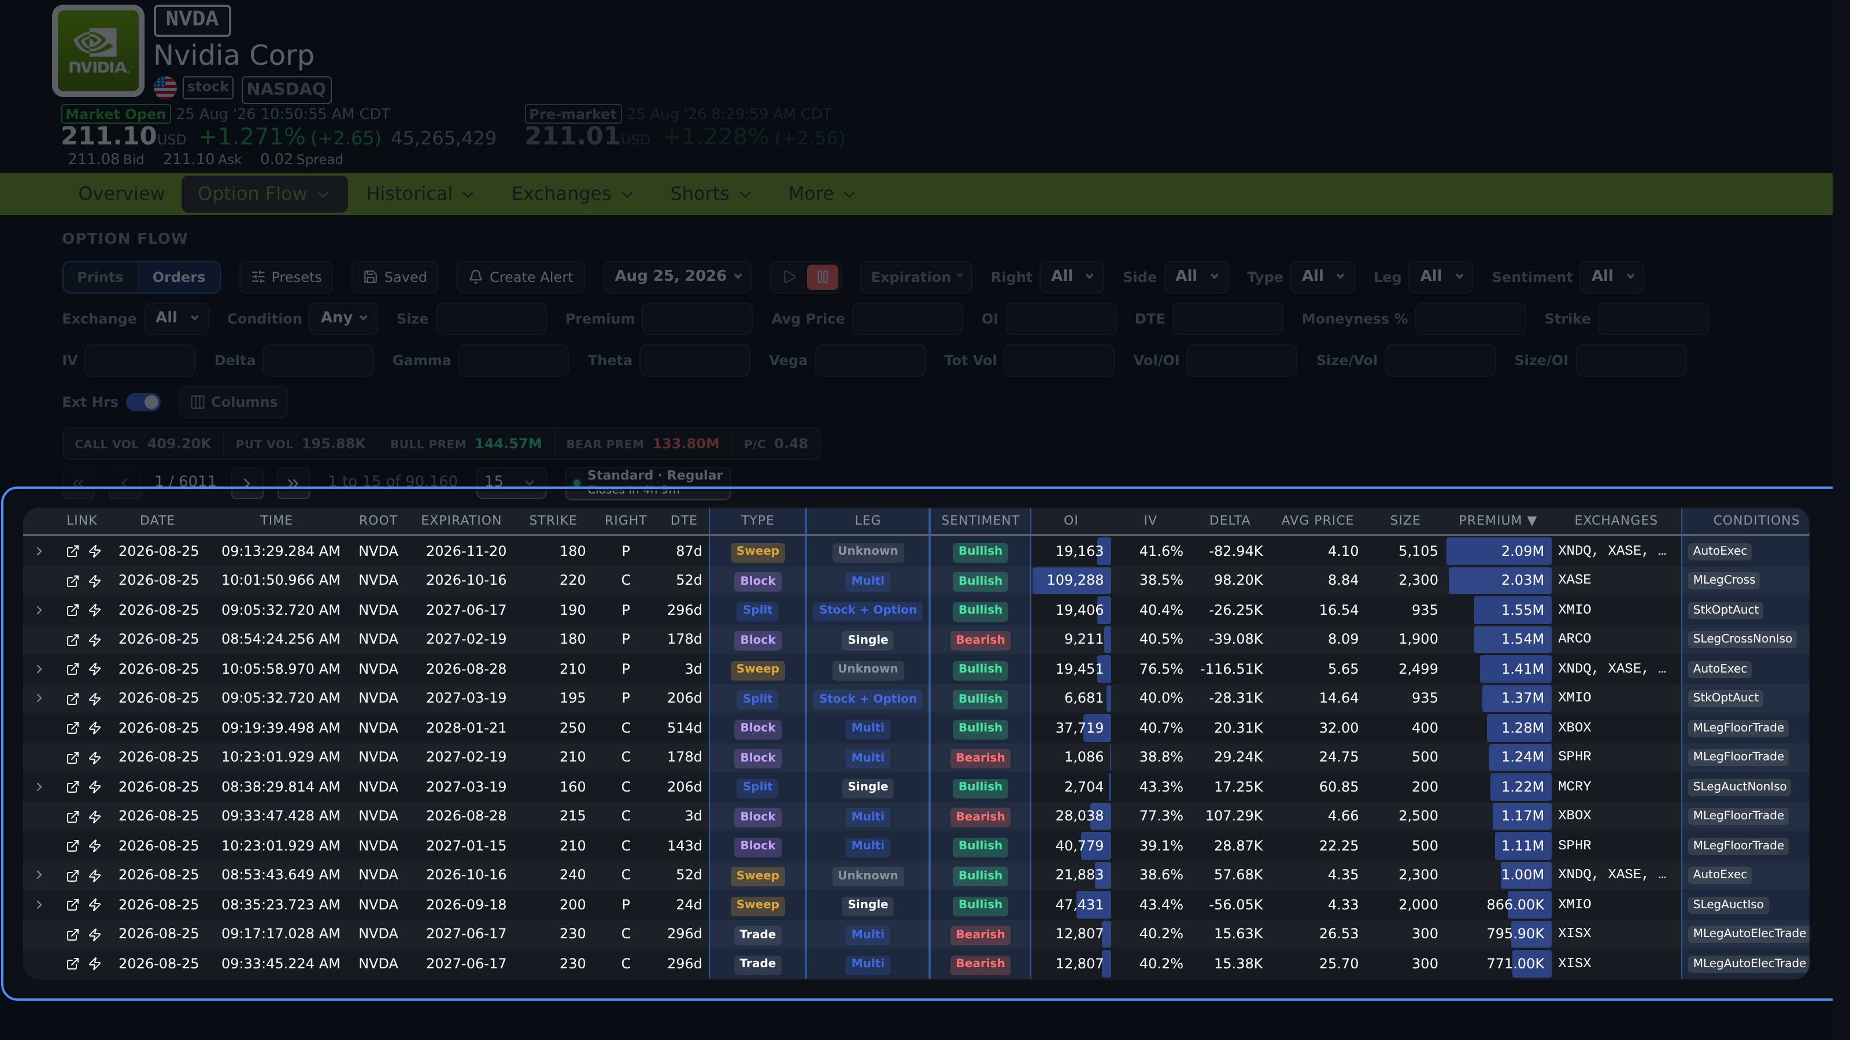1850x1040 pixels.
Task: Open external link for 09:17:17.028 AM row
Action: (x=72, y=934)
